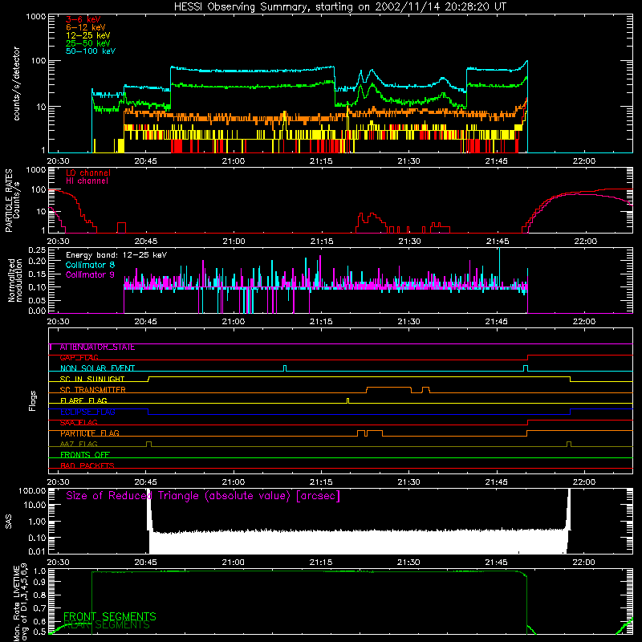
Task: Click the SAS axis label
Action: tap(9, 522)
